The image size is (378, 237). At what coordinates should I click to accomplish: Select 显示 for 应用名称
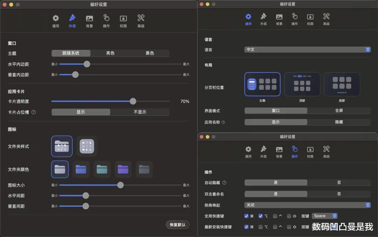pos(276,122)
